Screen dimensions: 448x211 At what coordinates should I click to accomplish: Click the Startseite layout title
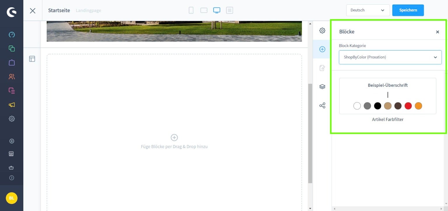59,10
